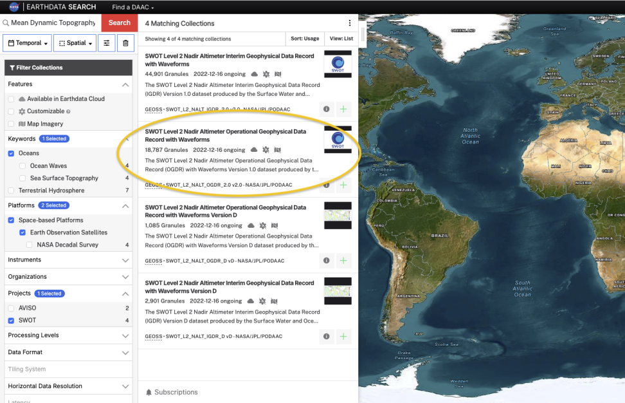The width and height of the screenshot is (625, 403).
Task: Open the Temporal dropdown
Action: [28, 43]
